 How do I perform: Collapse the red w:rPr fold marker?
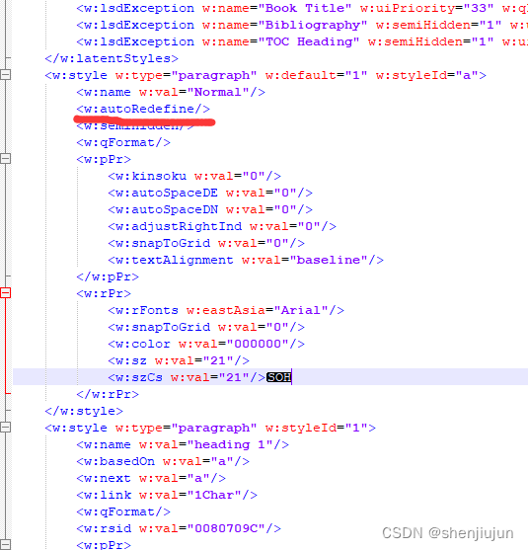coord(5,293)
